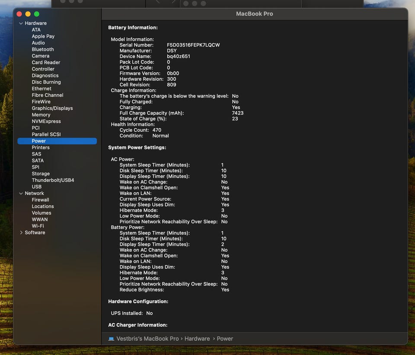
Task: Click the laptop icon in the path bar
Action: coord(111,339)
